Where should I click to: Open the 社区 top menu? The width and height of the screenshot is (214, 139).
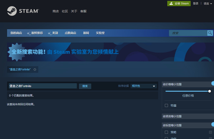pyautogui.click(x=65, y=11)
